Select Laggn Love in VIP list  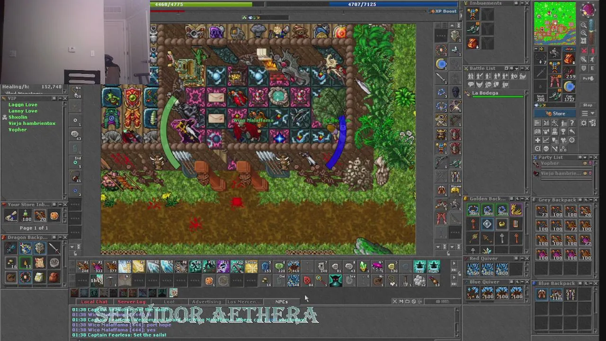click(x=23, y=105)
